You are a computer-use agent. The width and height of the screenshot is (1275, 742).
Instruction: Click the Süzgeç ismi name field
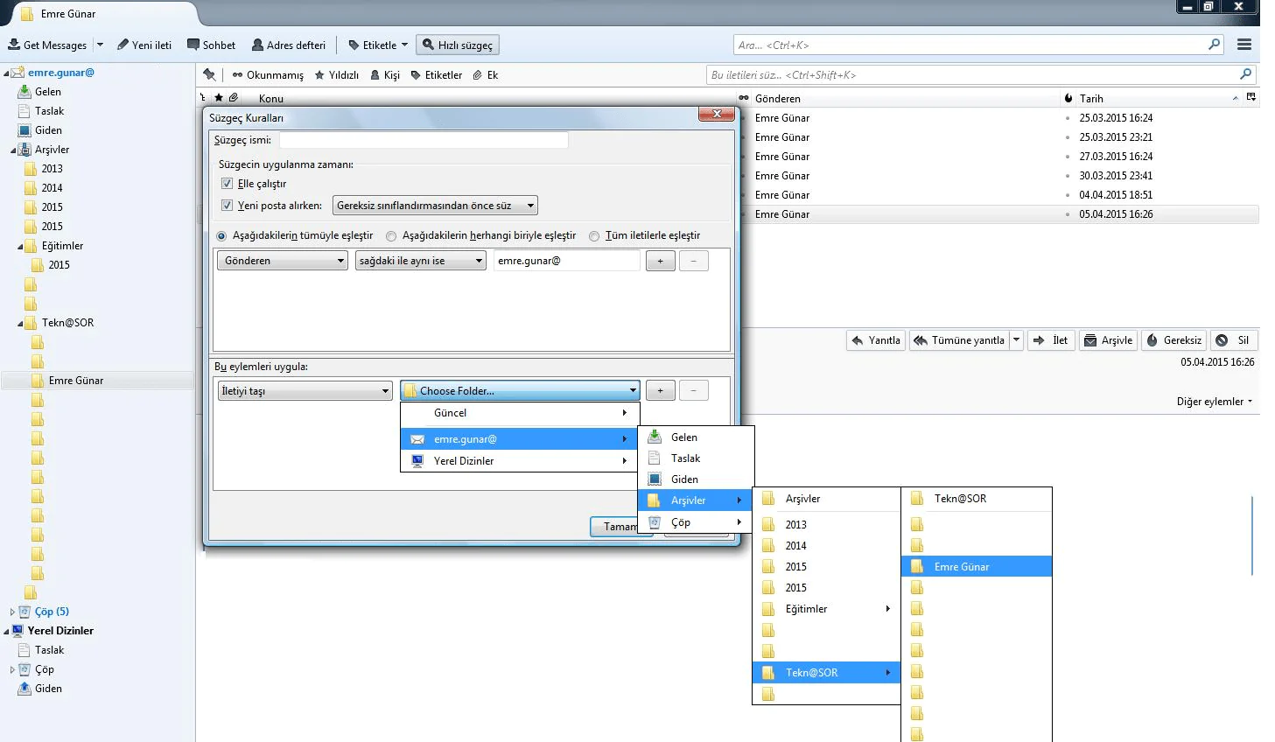pos(423,139)
